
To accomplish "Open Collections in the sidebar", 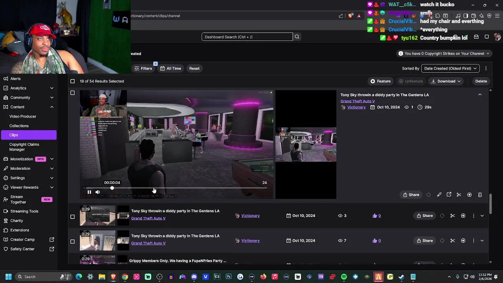I will [19, 126].
